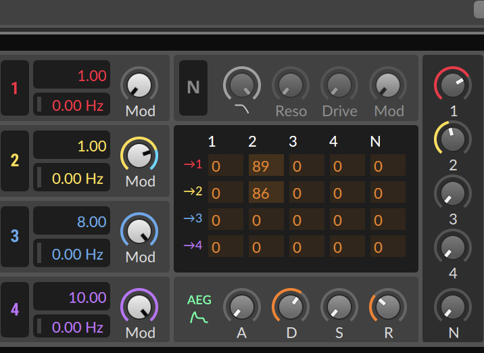Click the envelope Attack knob

[x=241, y=306]
